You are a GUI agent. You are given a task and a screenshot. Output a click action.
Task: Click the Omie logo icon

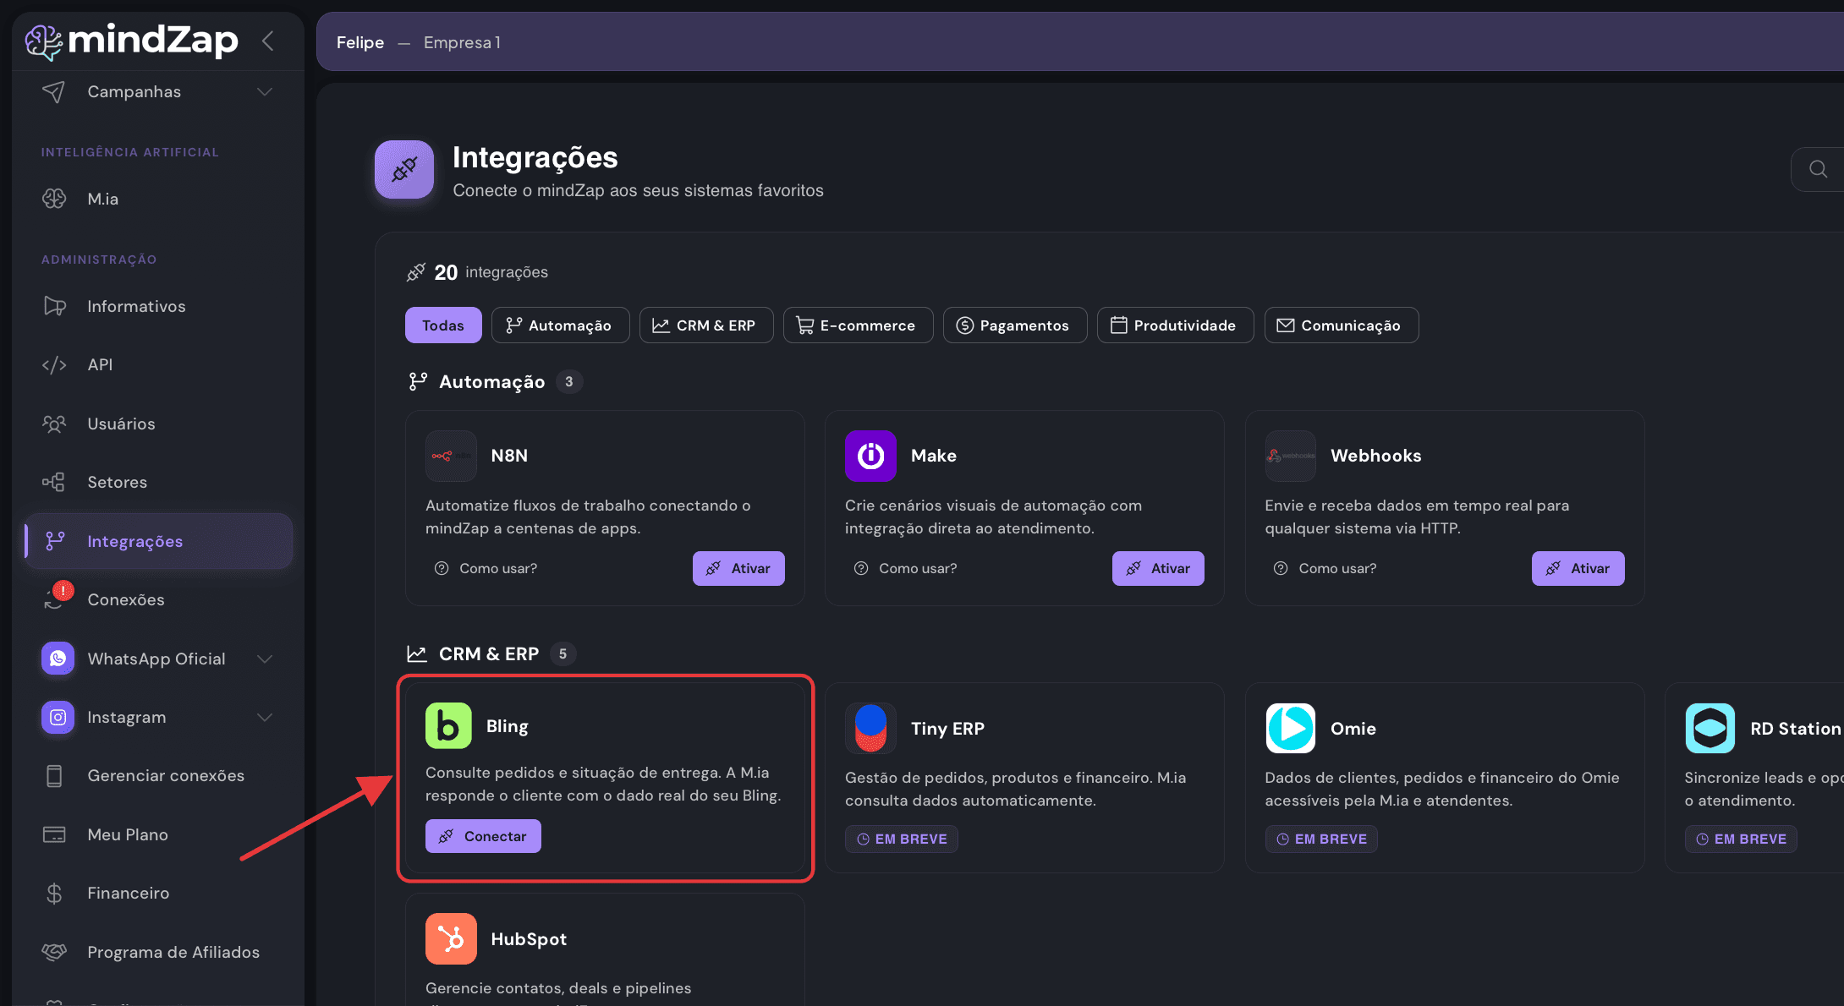1290,728
